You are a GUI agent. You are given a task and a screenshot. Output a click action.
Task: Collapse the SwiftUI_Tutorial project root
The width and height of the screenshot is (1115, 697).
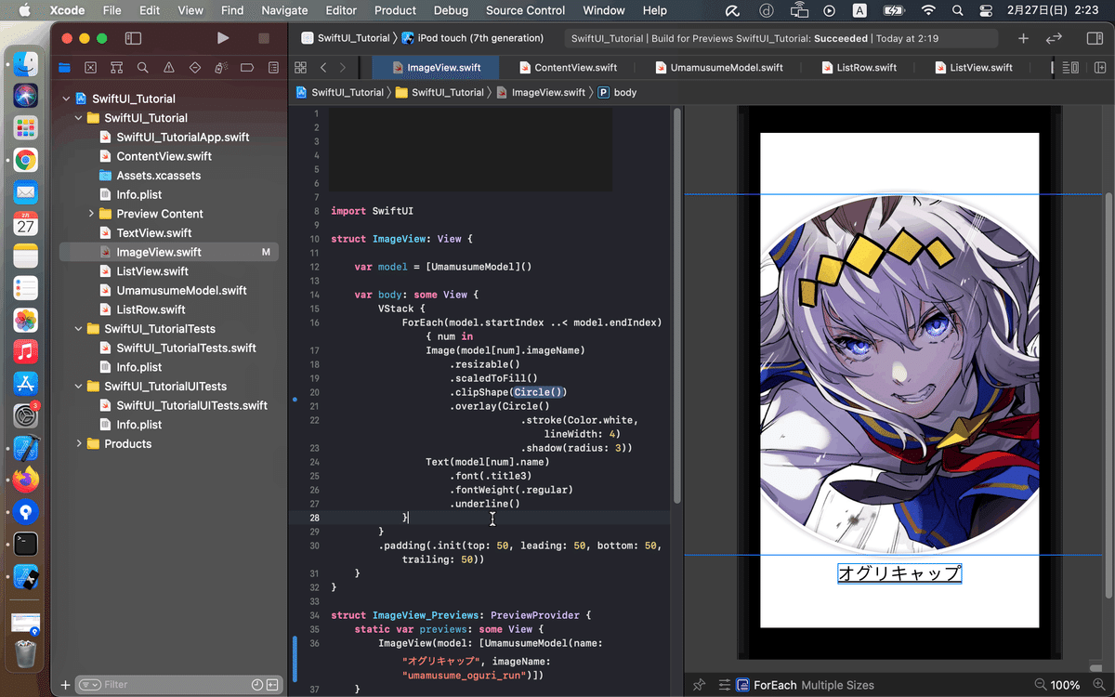click(66, 99)
